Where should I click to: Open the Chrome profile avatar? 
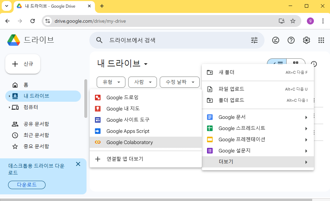point(310,21)
